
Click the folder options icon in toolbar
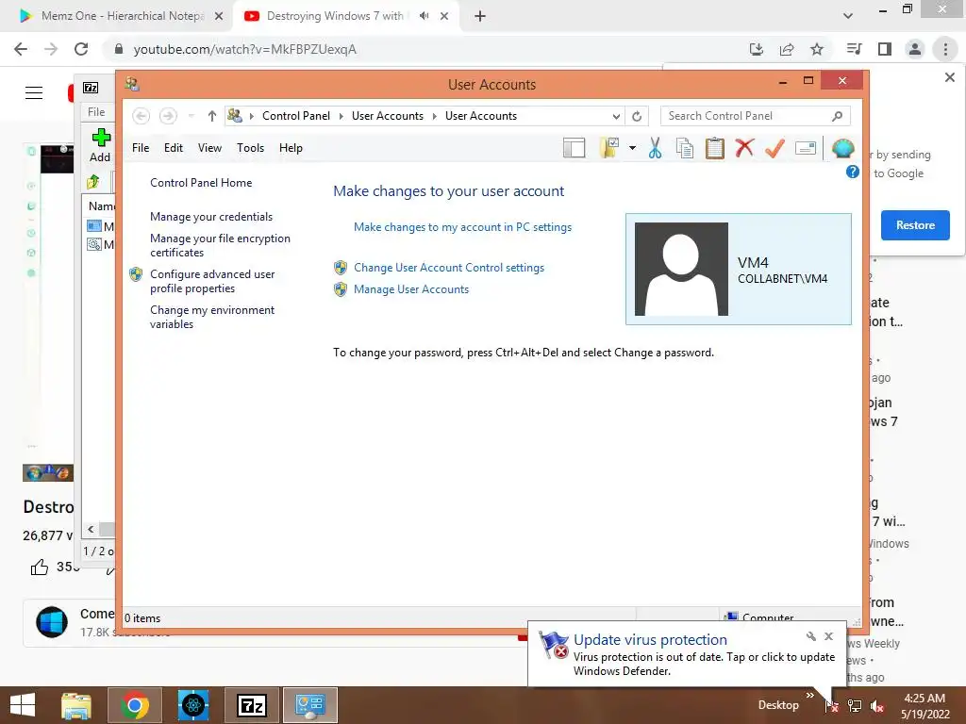[x=609, y=148]
